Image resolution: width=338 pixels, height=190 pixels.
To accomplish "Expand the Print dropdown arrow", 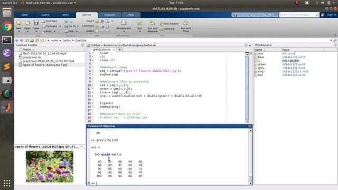I will [x=54, y=32].
